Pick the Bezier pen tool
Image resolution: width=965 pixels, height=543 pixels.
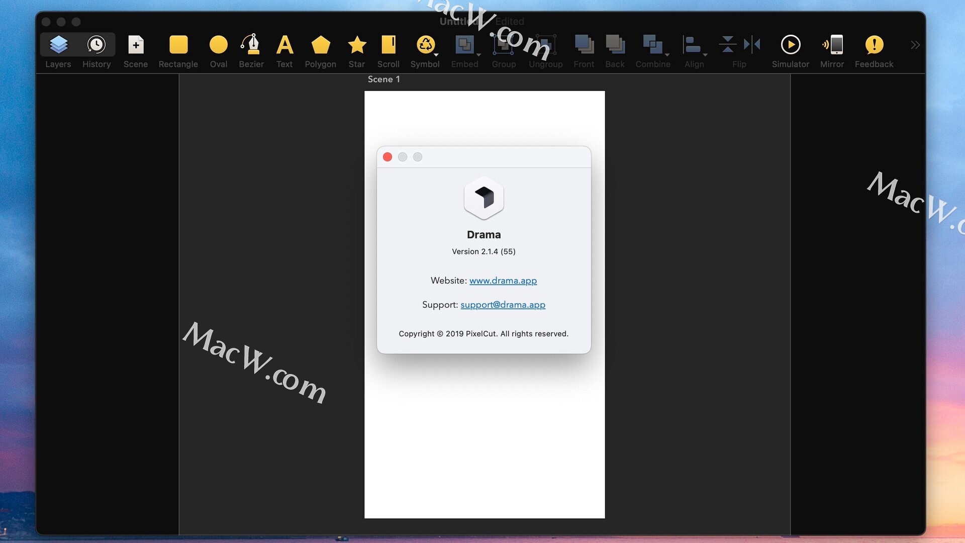click(x=251, y=45)
